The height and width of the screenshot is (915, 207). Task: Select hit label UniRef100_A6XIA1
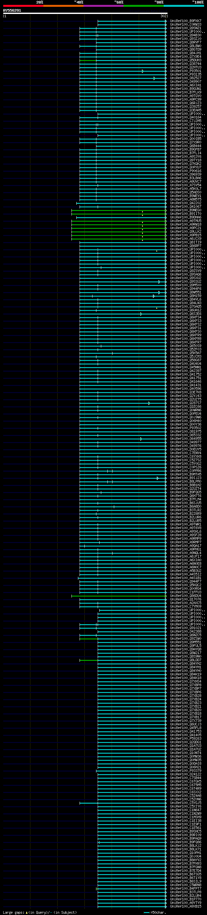pos(186,85)
